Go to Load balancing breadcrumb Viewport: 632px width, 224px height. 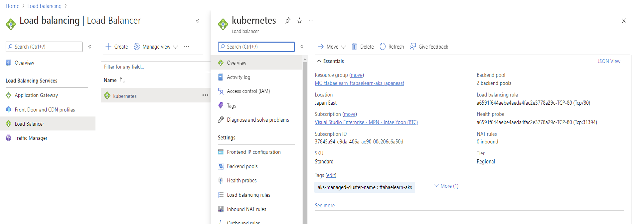click(x=44, y=6)
